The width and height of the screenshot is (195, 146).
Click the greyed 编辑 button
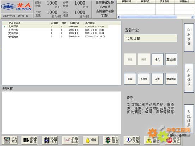click(x=144, y=59)
